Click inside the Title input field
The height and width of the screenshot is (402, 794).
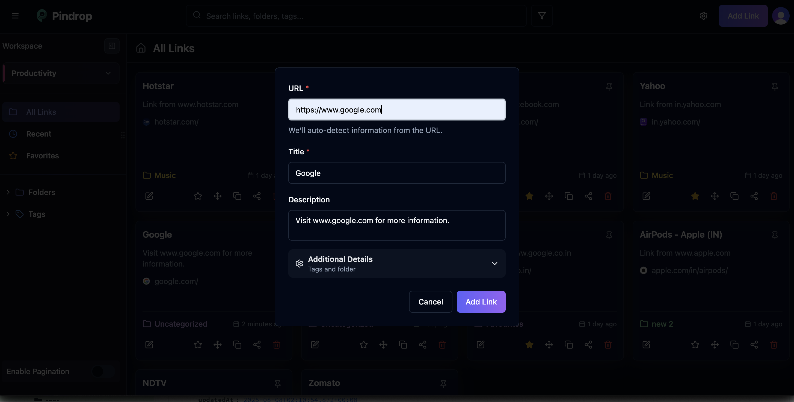397,173
